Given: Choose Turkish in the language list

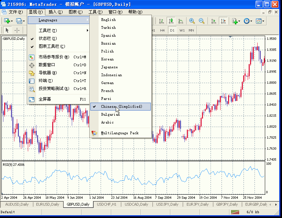Looking at the screenshot, I should (121, 28).
